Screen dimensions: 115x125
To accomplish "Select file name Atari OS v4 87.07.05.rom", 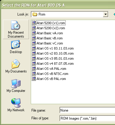I will coord(55,64).
